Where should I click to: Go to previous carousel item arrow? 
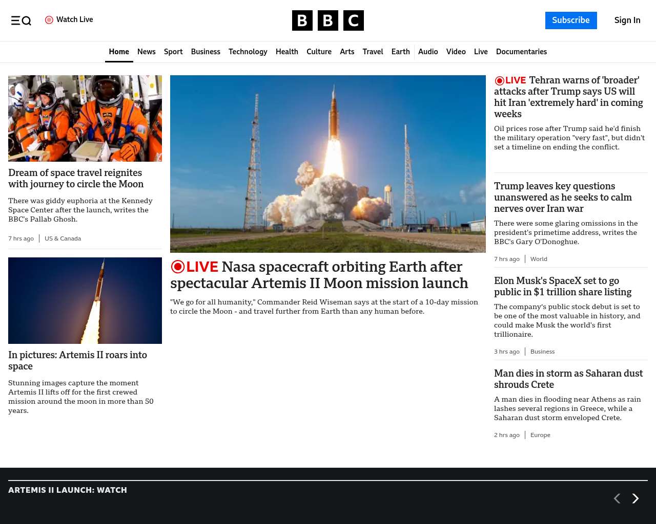(x=617, y=498)
